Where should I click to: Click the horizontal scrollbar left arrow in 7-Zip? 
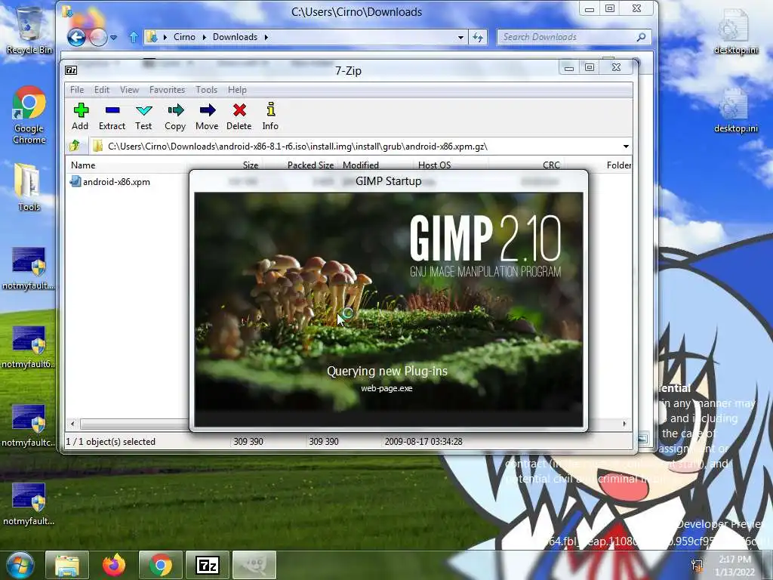[x=72, y=424]
